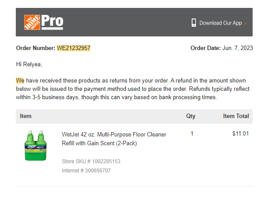
Task: Click the highlighted word We in message
Action: tap(20, 81)
